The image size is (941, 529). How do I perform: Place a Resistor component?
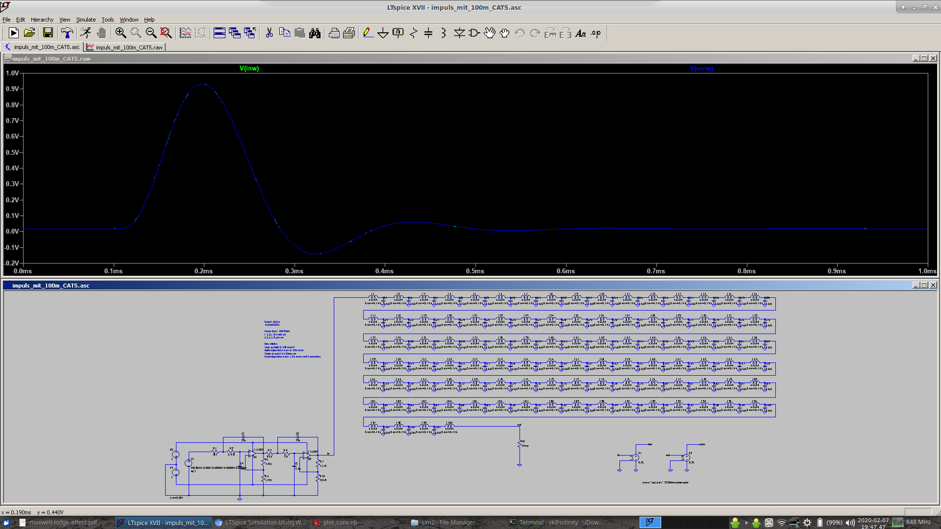coord(414,33)
